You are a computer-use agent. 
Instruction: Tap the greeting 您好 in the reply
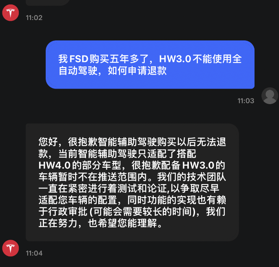(x=48, y=142)
